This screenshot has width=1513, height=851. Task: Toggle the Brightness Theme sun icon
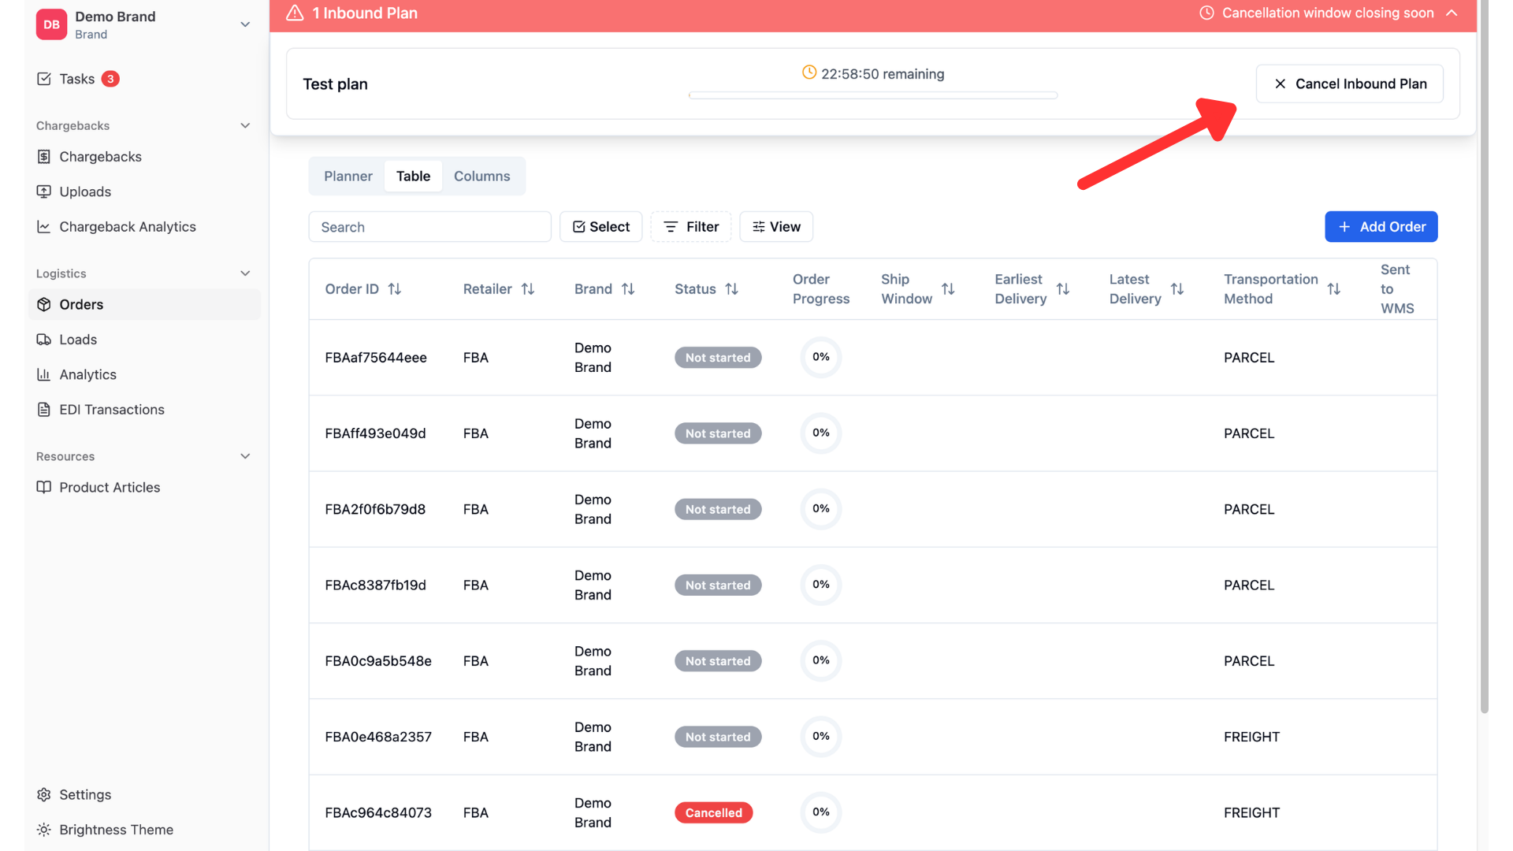[44, 830]
